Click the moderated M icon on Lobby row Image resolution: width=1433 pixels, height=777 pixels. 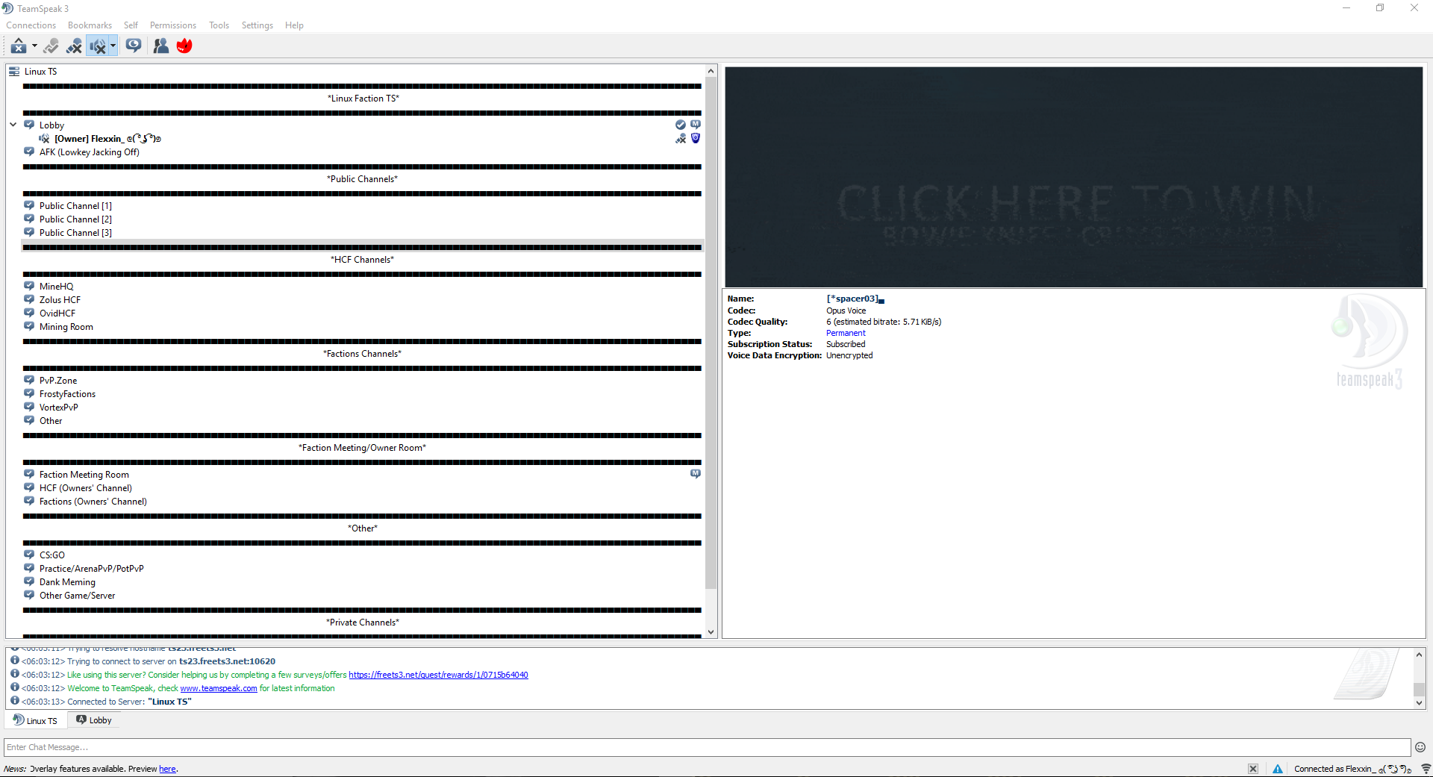[x=696, y=125]
